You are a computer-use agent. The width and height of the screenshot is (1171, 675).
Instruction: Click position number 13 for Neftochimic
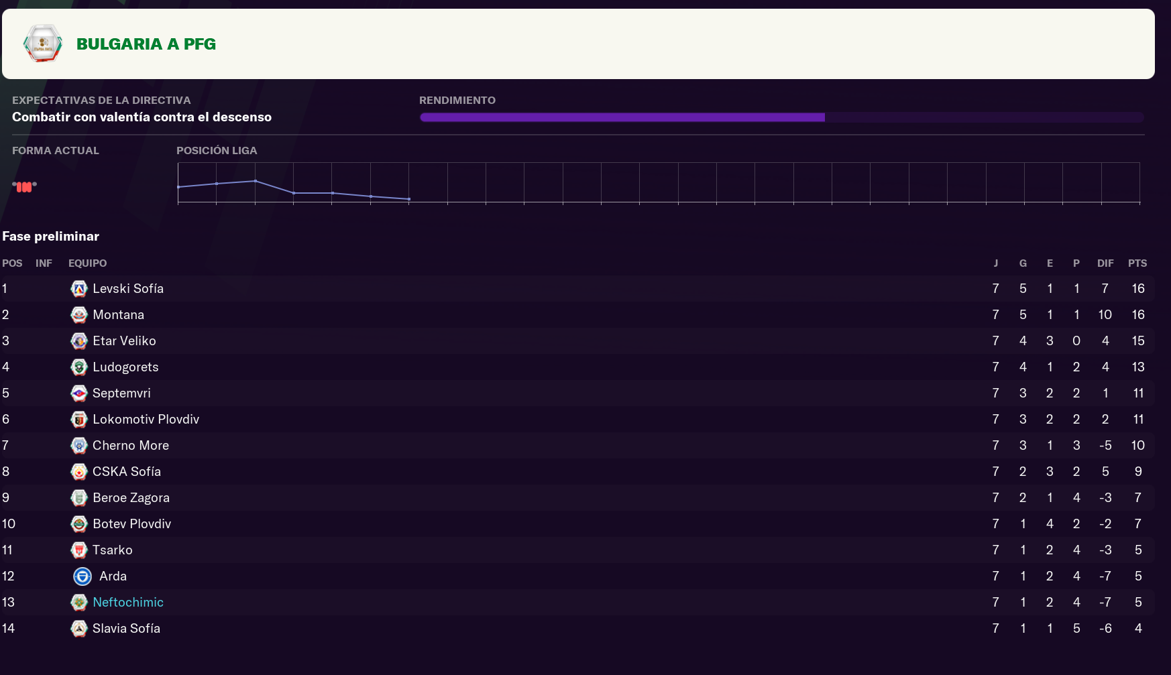coord(8,603)
